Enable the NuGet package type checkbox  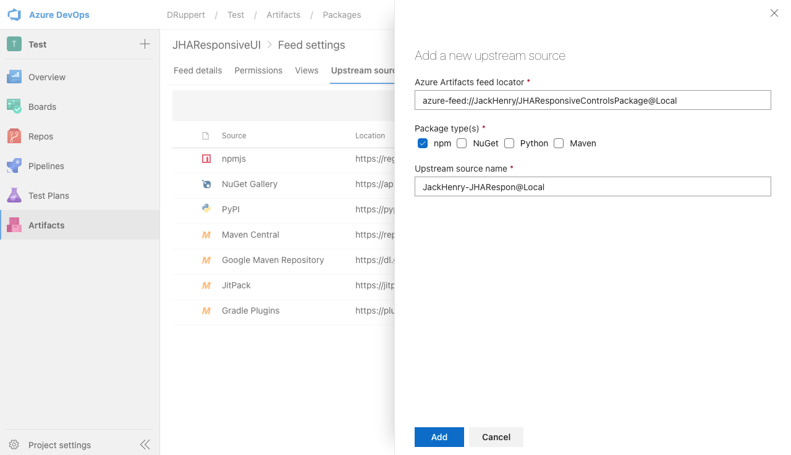click(x=462, y=143)
